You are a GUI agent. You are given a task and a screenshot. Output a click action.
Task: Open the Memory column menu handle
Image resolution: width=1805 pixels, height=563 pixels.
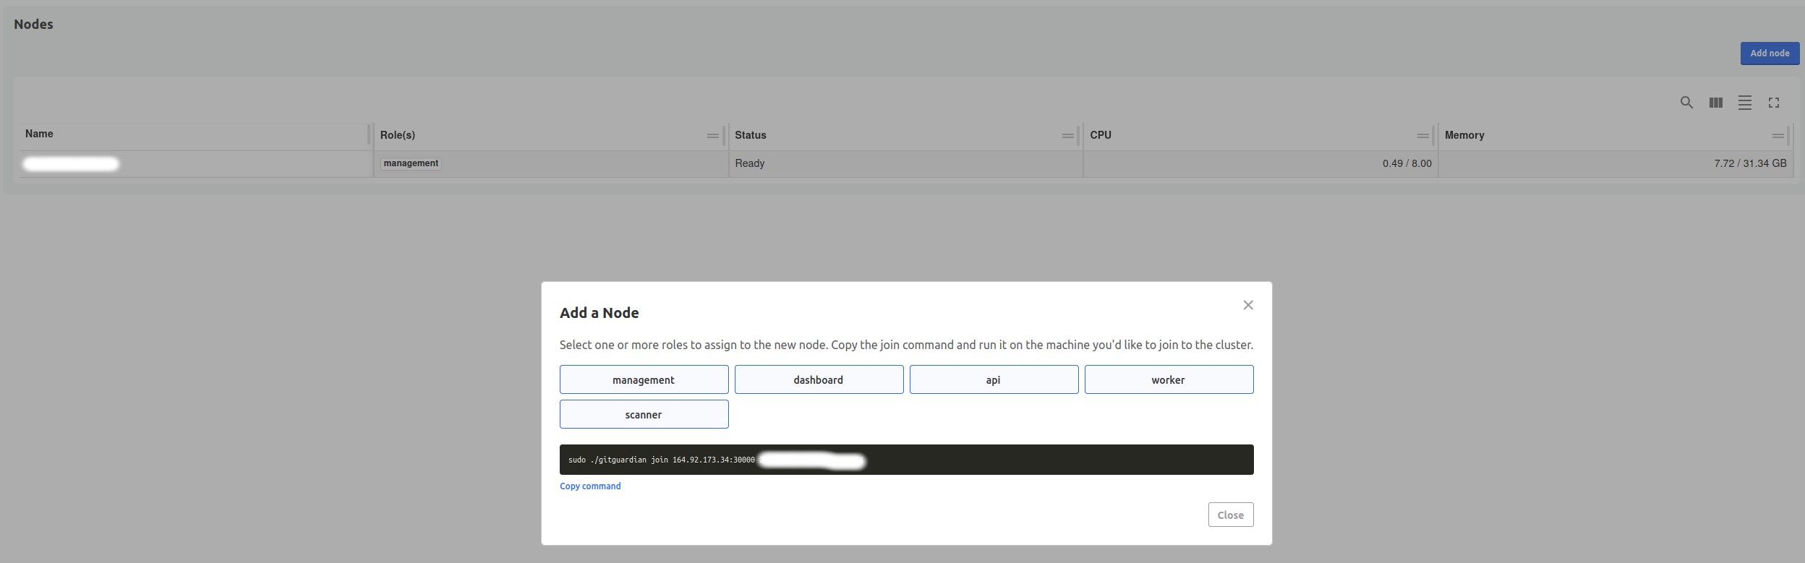(x=1778, y=136)
